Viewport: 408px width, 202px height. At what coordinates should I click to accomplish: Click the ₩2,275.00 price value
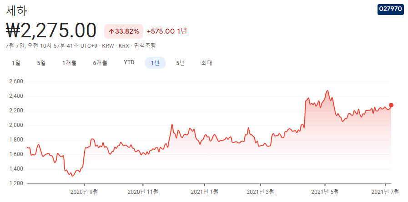click(51, 31)
